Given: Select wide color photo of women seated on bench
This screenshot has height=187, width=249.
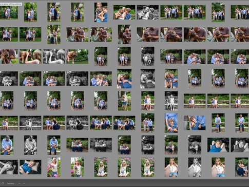Looking at the screenshot, I should pos(78,145).
